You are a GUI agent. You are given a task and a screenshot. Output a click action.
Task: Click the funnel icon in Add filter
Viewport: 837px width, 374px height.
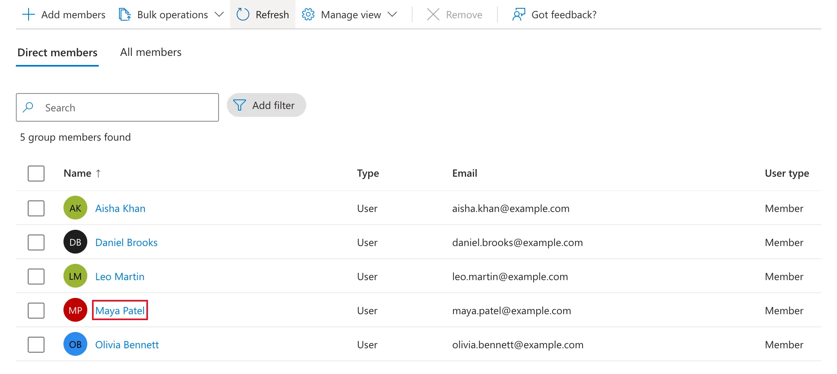(x=240, y=105)
